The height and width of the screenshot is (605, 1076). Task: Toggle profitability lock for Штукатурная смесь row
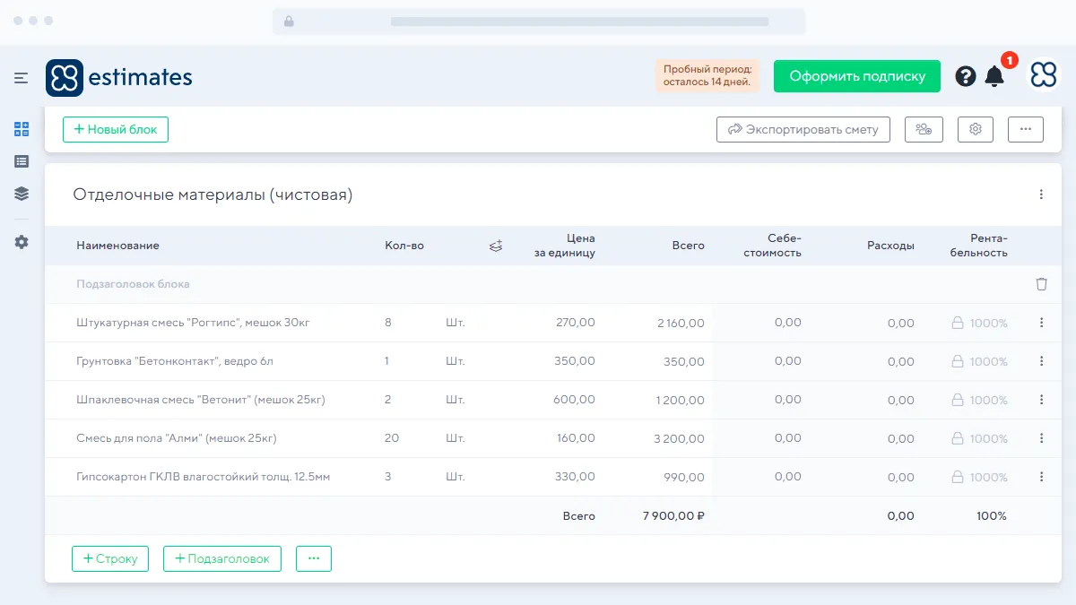pyautogui.click(x=958, y=323)
